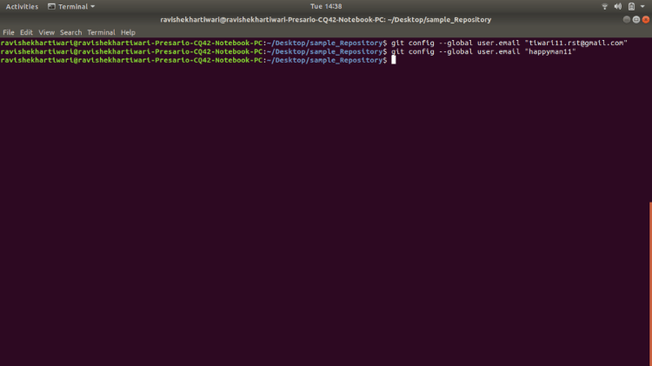The image size is (652, 366).
Task: Click the terminal window title bar
Action: pyautogui.click(x=326, y=19)
